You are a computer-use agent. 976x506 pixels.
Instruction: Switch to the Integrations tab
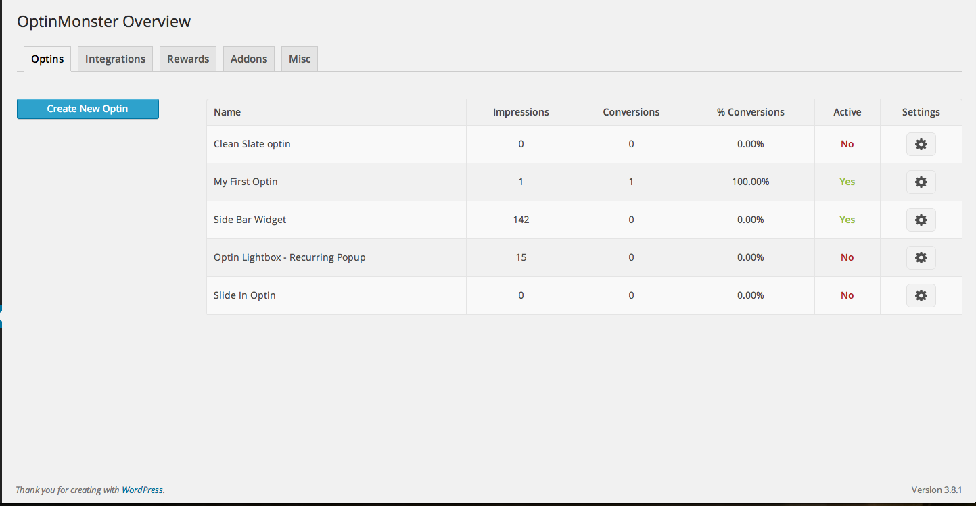pyautogui.click(x=115, y=59)
